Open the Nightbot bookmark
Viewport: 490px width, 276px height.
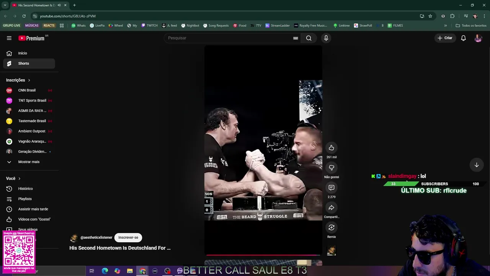pyautogui.click(x=190, y=26)
